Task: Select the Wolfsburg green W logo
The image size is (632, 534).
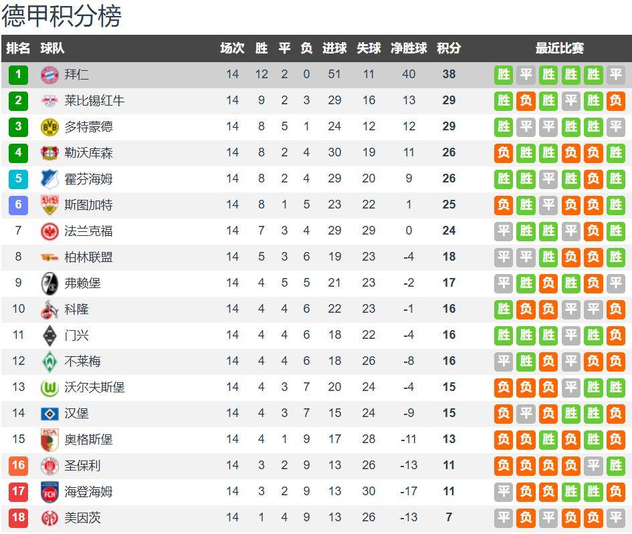Action: click(x=49, y=387)
